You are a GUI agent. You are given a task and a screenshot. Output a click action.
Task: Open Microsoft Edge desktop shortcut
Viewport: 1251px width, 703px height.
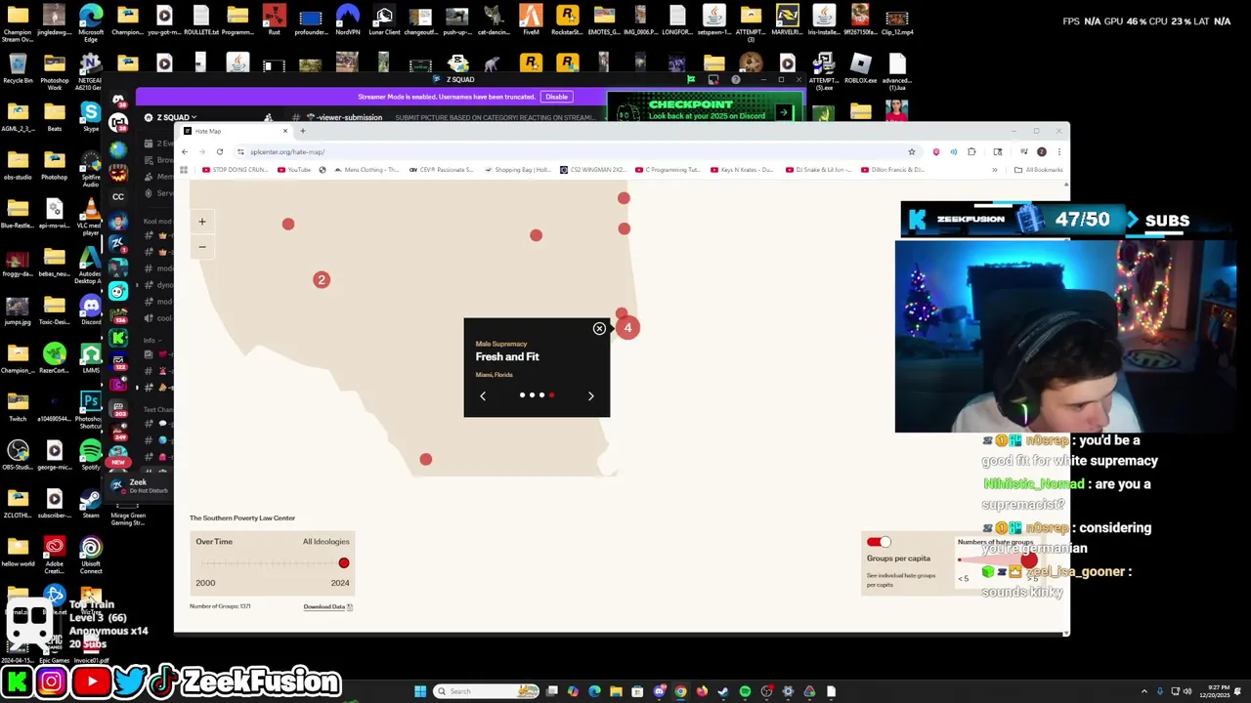pos(91,21)
